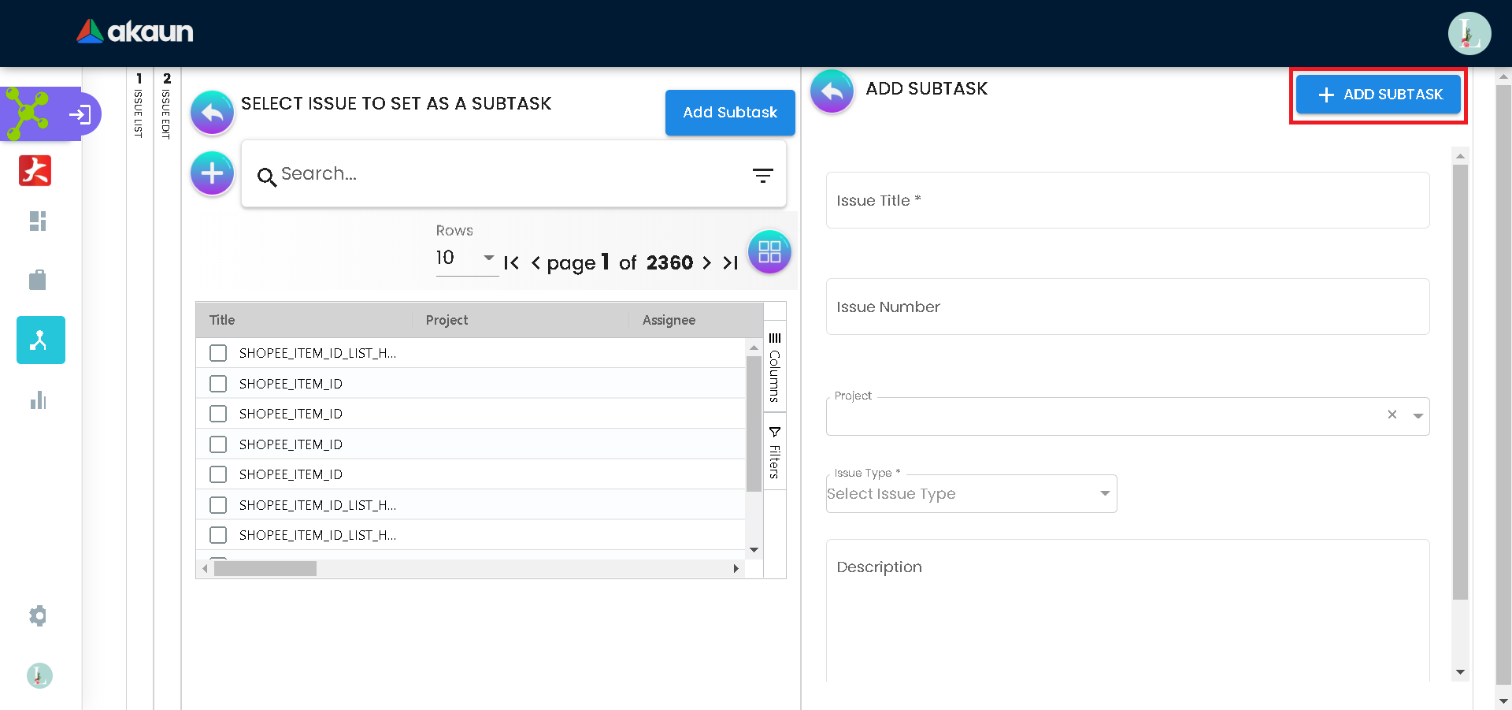Open the bar chart reports sidebar icon

tap(38, 400)
